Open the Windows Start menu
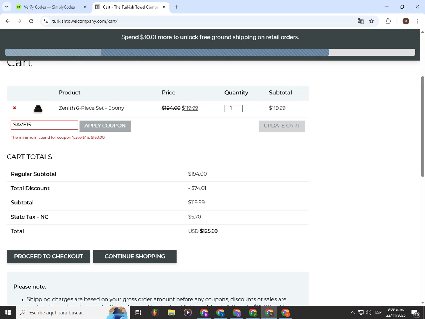Viewport: 425px width, 319px height. [8, 312]
